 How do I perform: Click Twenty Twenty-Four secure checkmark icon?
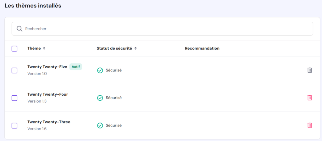100,98
